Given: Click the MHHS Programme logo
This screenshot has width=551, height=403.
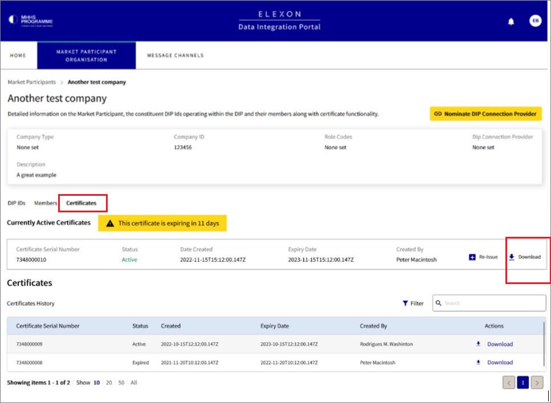Looking at the screenshot, I should click(x=31, y=19).
